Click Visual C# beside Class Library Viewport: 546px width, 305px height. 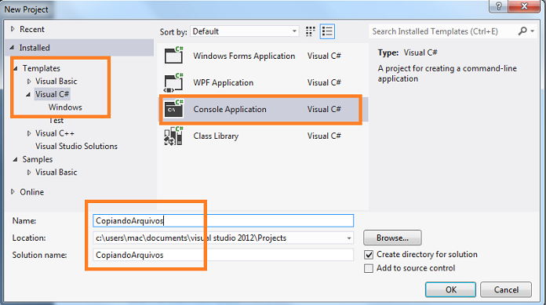coord(324,136)
